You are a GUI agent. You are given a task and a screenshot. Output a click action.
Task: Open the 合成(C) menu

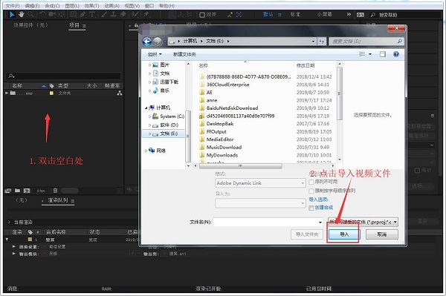point(52,6)
